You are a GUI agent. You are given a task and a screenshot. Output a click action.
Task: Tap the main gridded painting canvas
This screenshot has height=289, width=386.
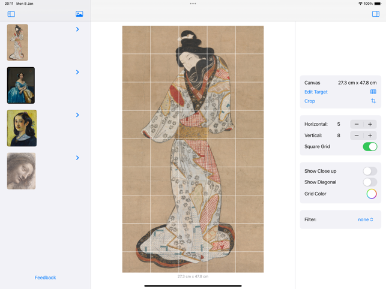pos(193,149)
